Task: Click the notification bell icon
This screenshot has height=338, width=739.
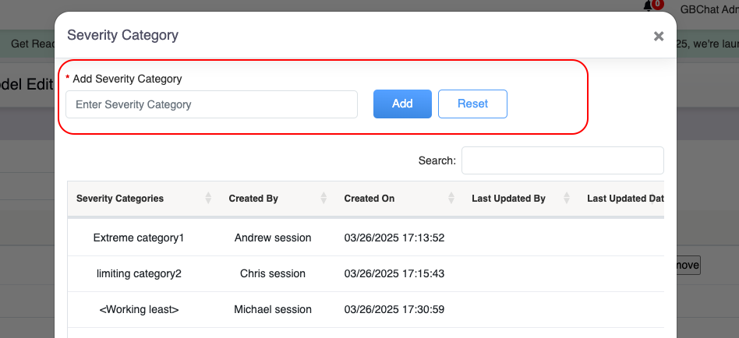Action: click(x=649, y=7)
